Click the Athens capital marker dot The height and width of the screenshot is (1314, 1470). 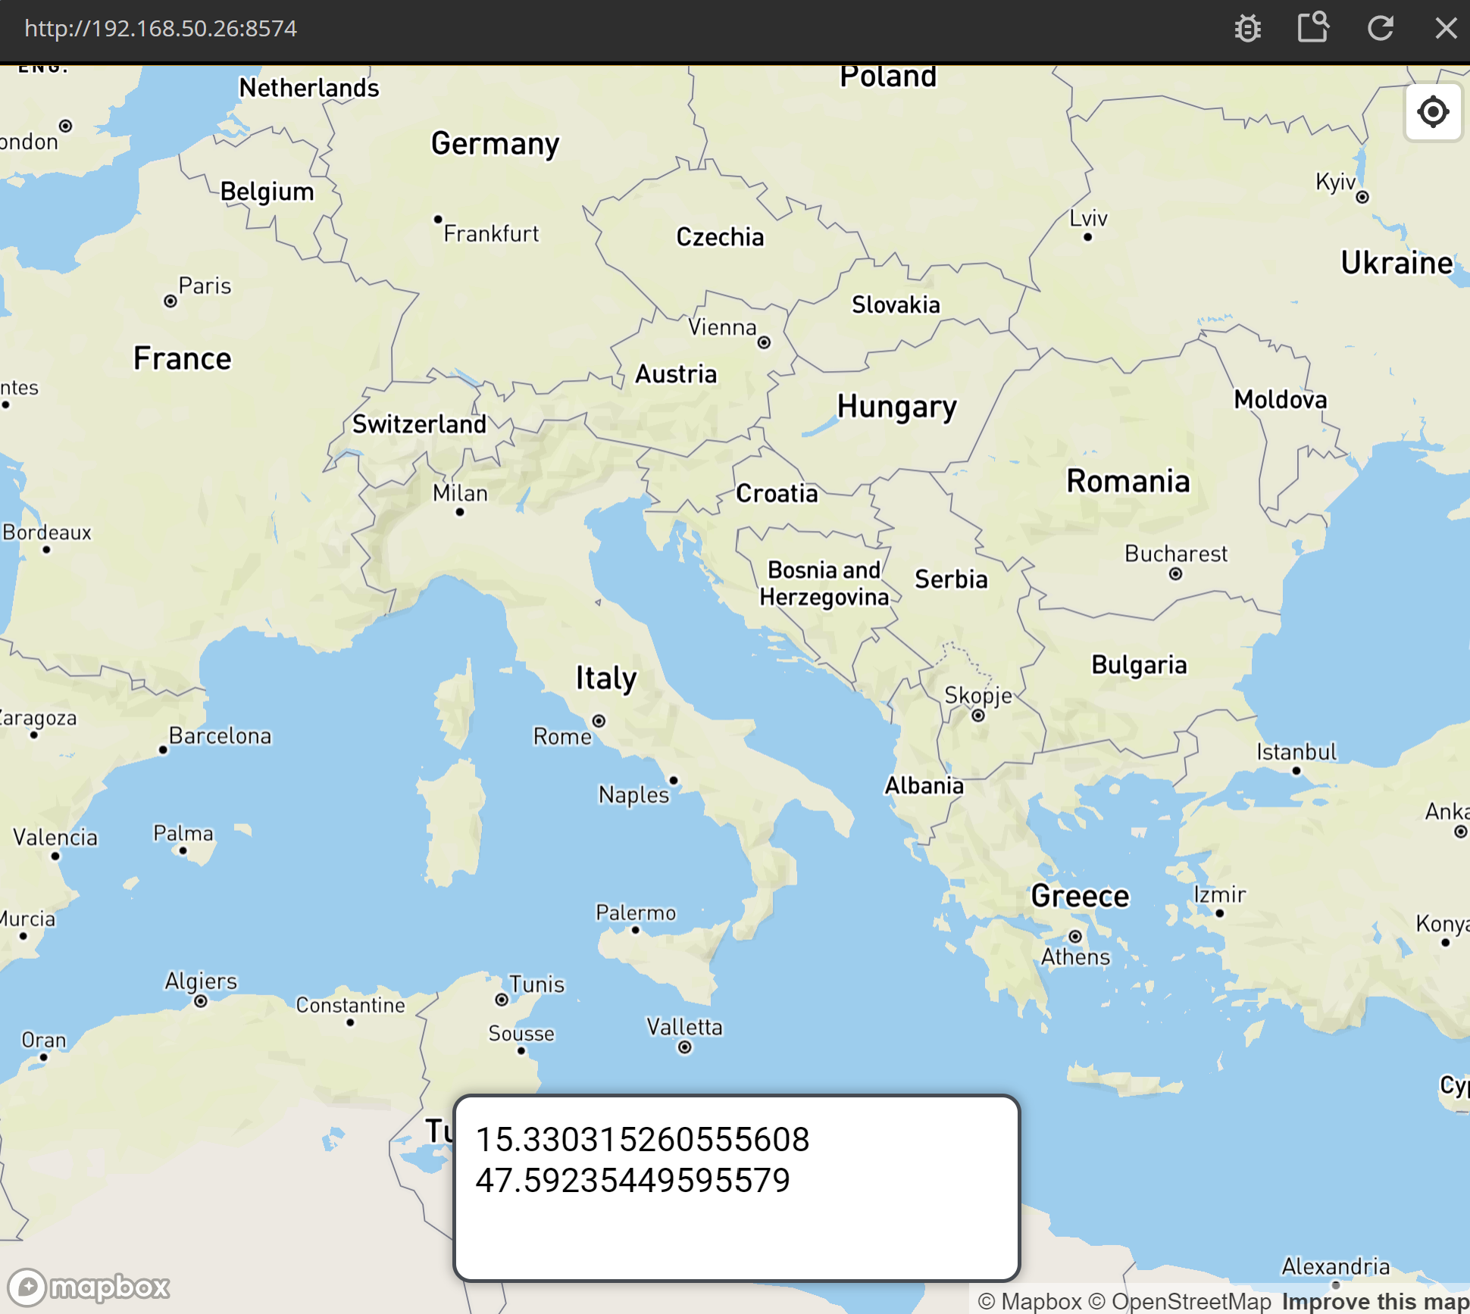(x=1074, y=937)
